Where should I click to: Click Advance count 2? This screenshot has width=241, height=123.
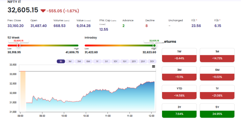(124, 26)
